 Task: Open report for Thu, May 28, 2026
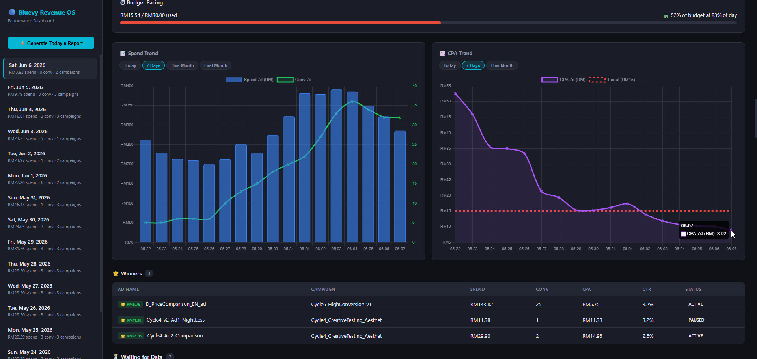[50, 267]
